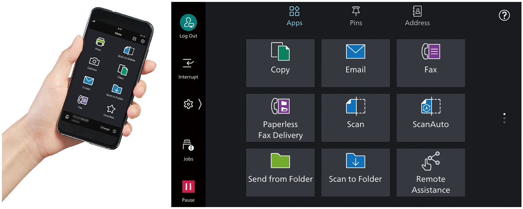The image size is (523, 209).
Task: Launch Remote Assistance
Action: tap(431, 172)
